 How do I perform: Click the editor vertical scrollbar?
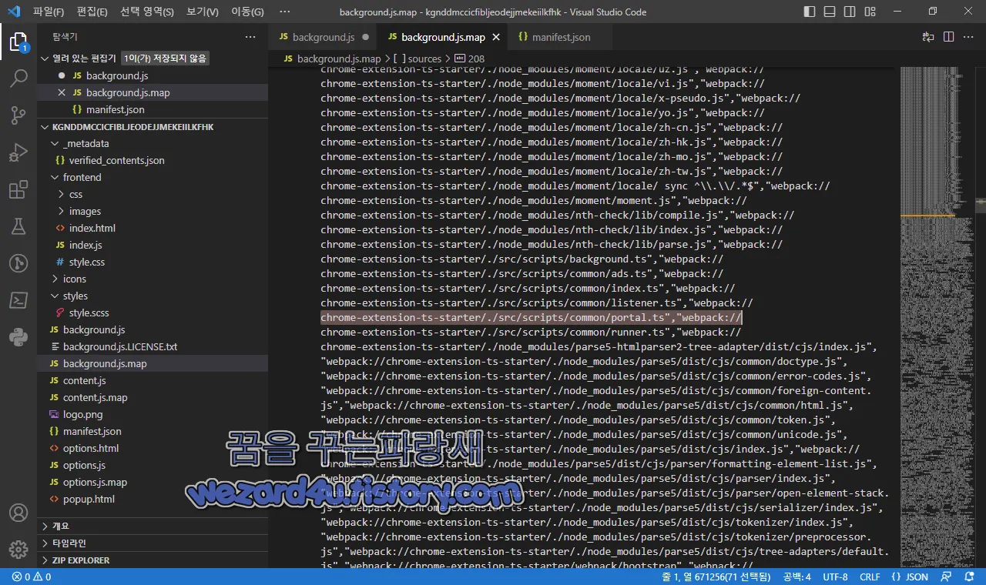(x=980, y=317)
